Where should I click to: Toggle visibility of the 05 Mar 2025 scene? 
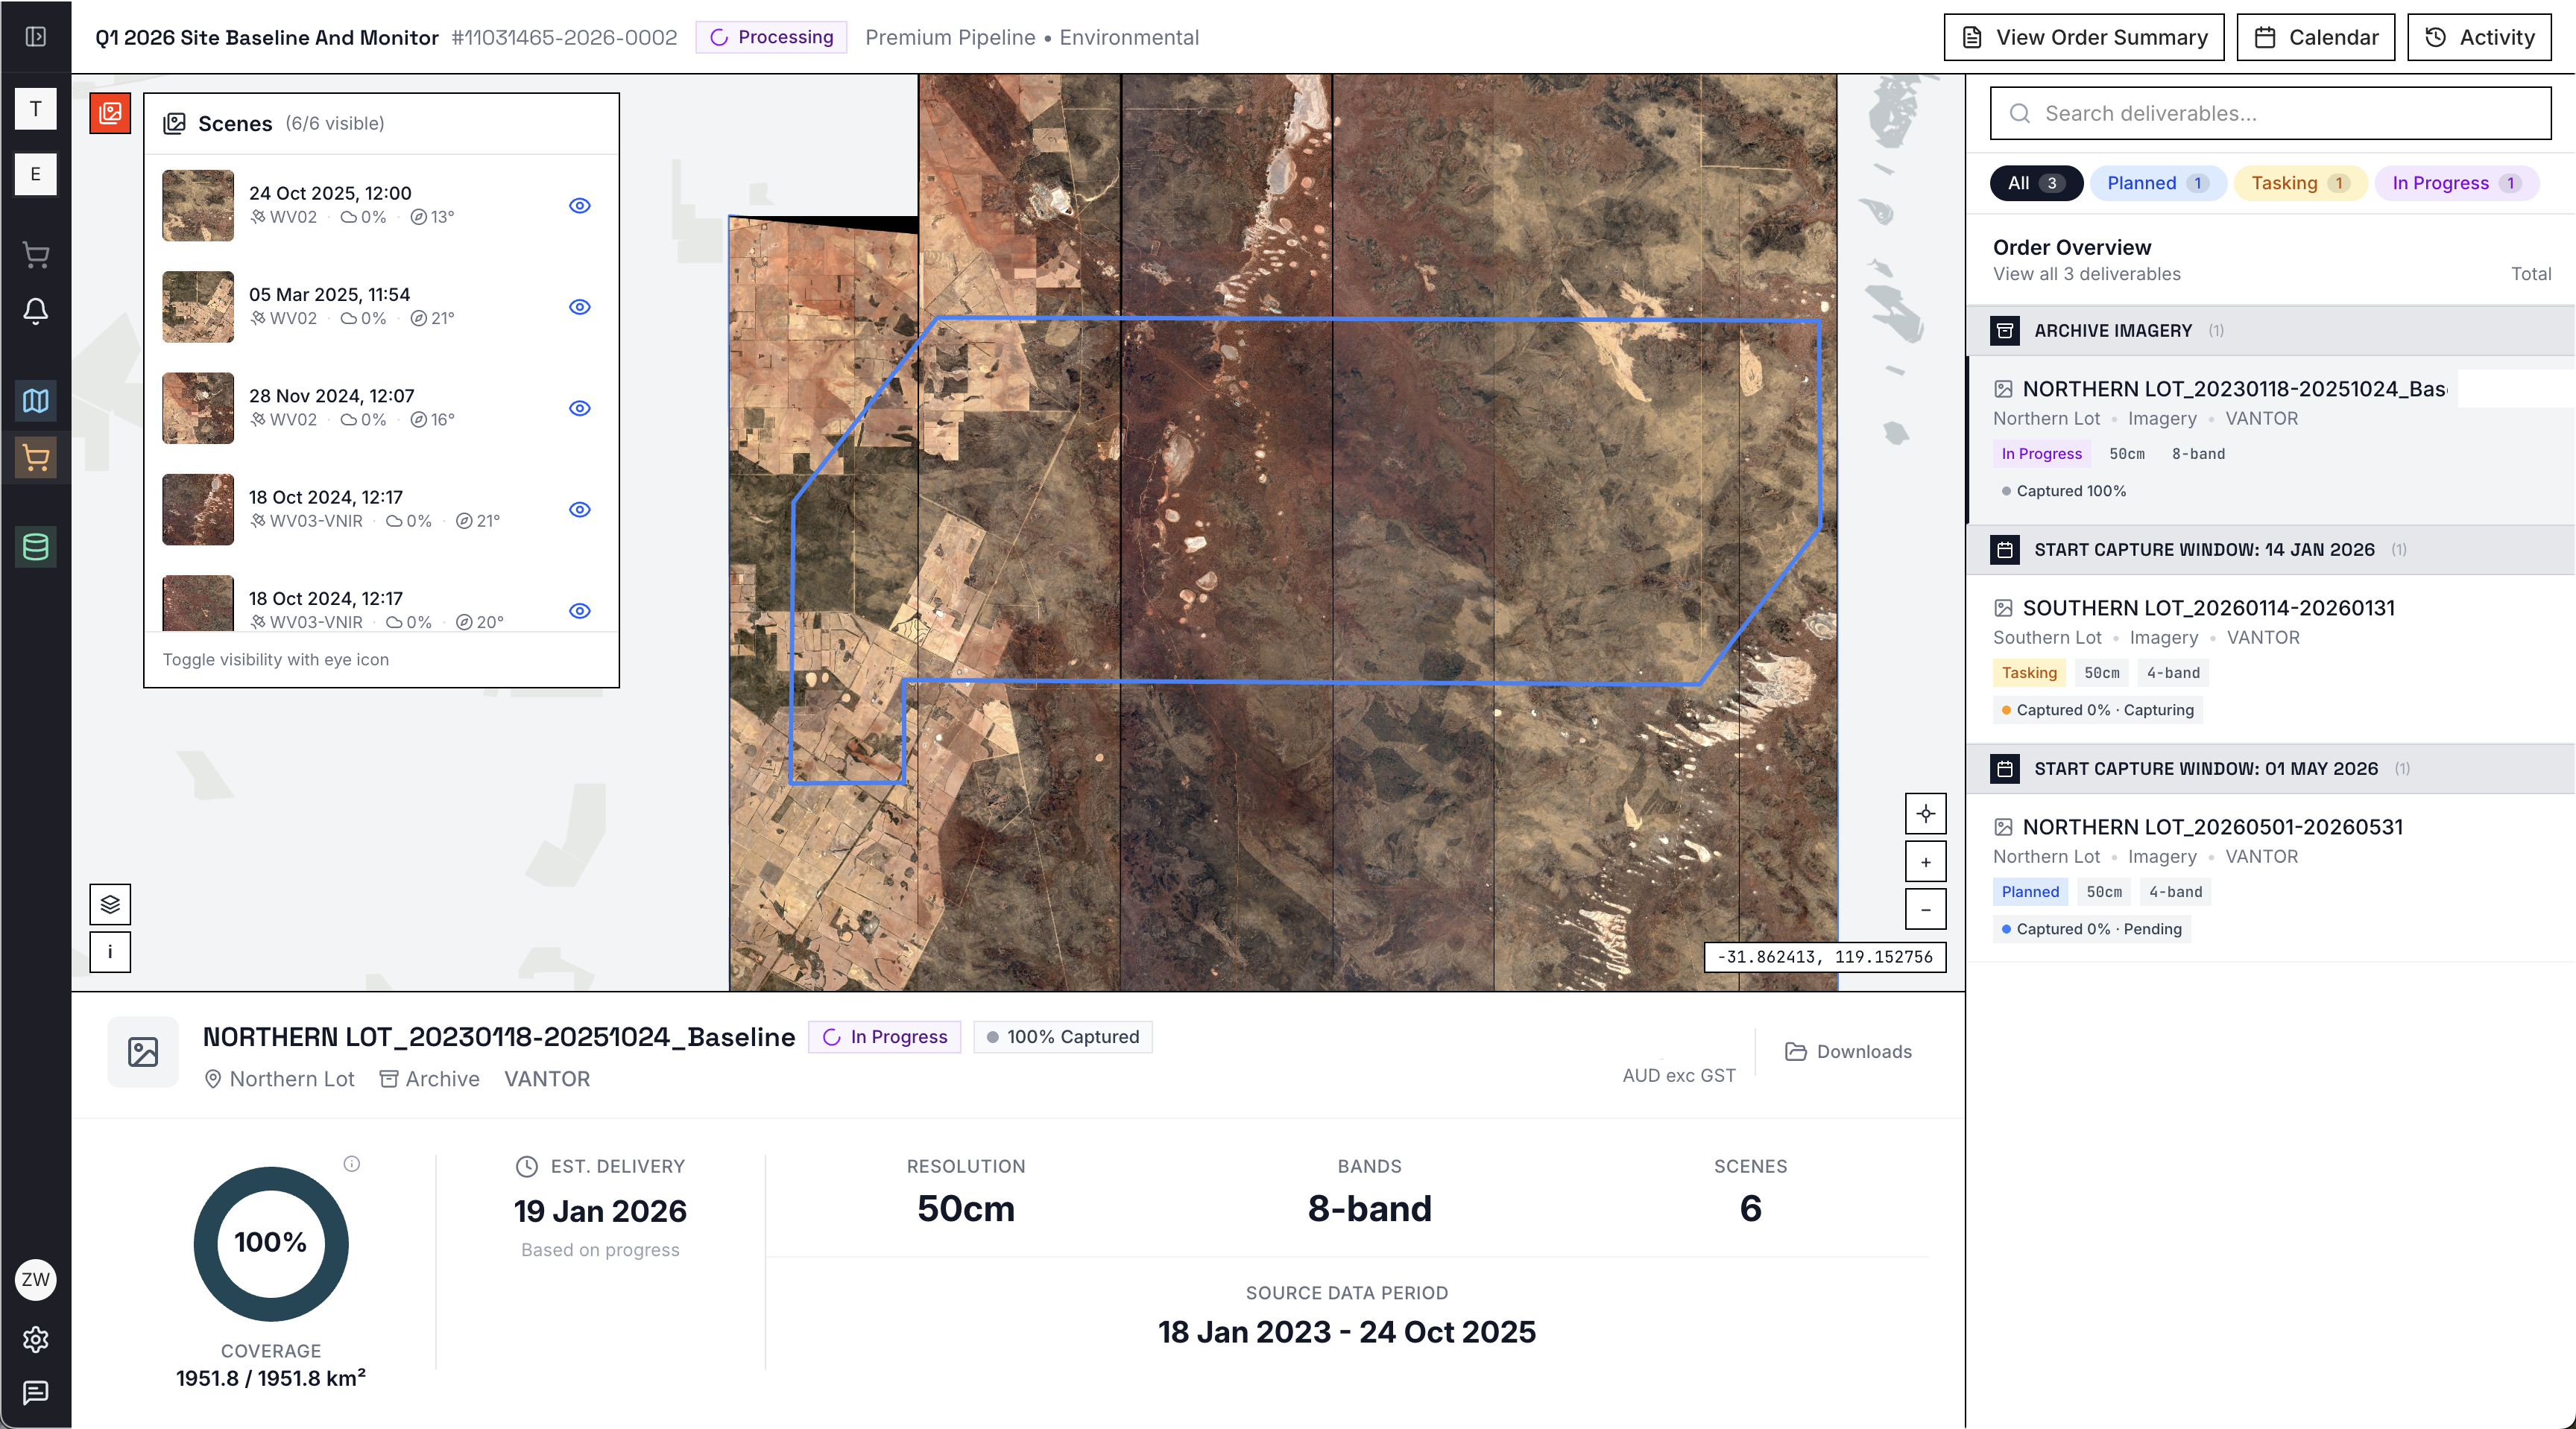[580, 307]
